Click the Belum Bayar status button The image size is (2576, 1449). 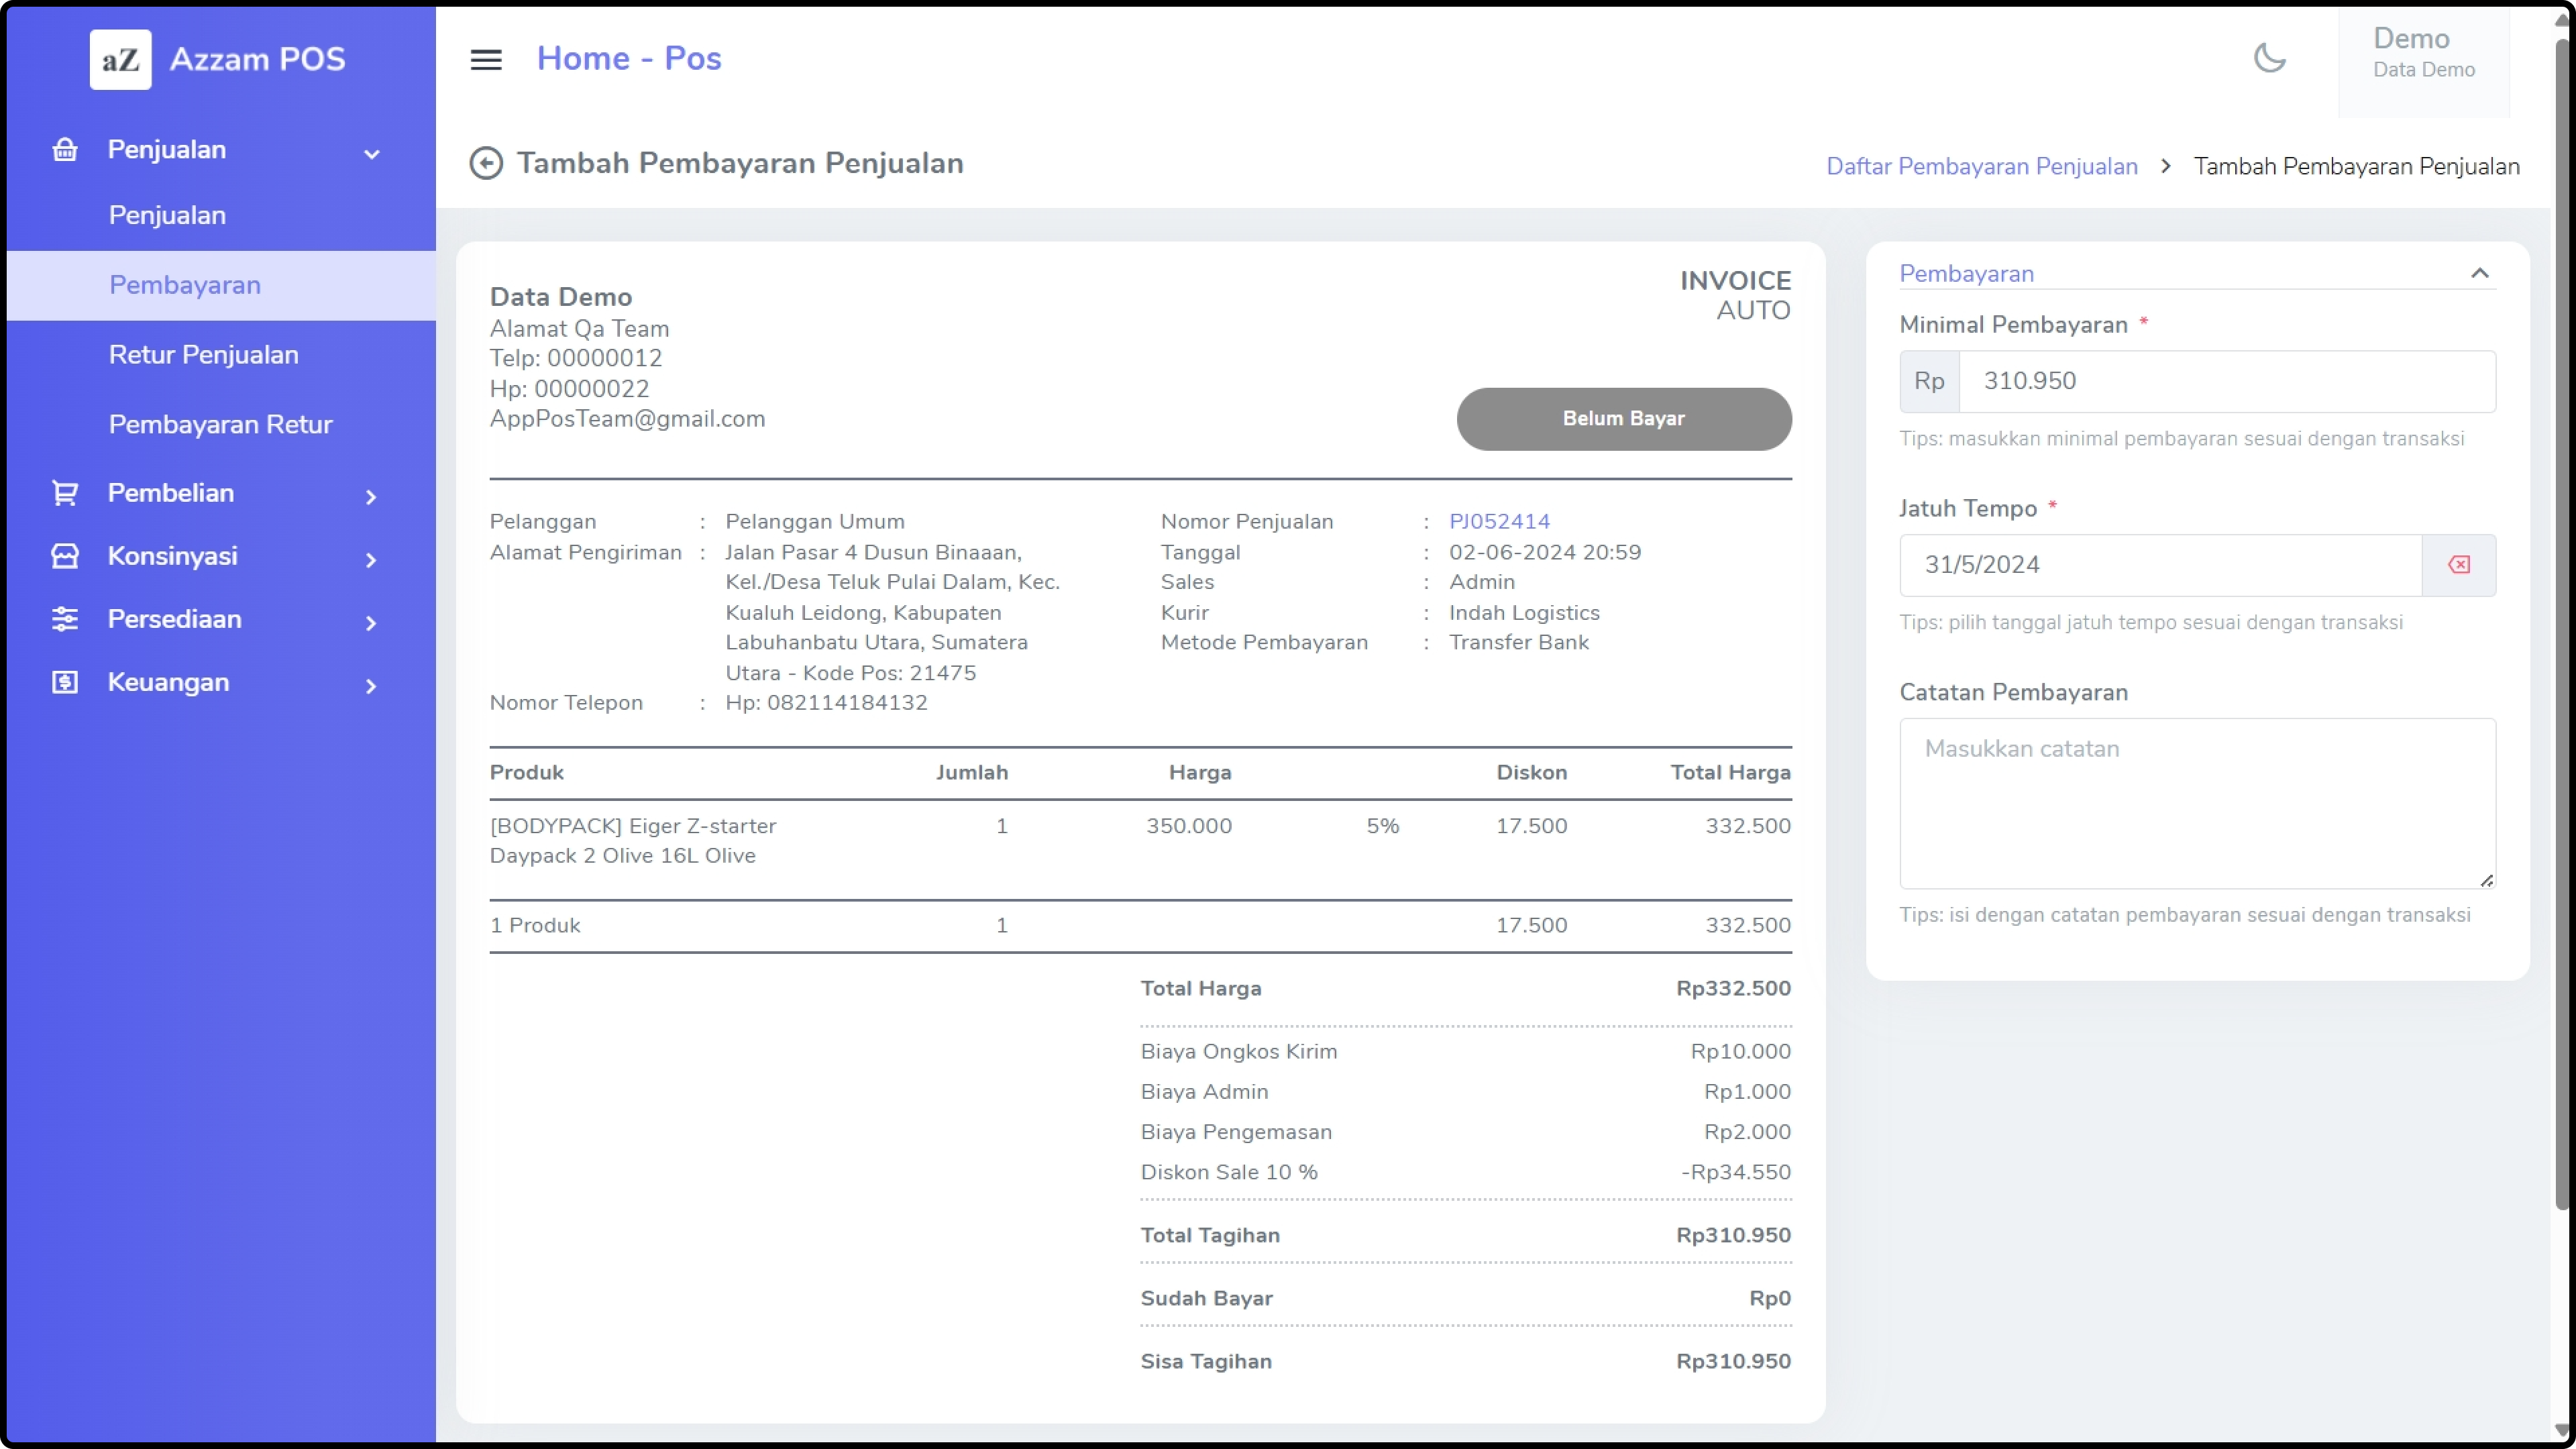click(1623, 419)
